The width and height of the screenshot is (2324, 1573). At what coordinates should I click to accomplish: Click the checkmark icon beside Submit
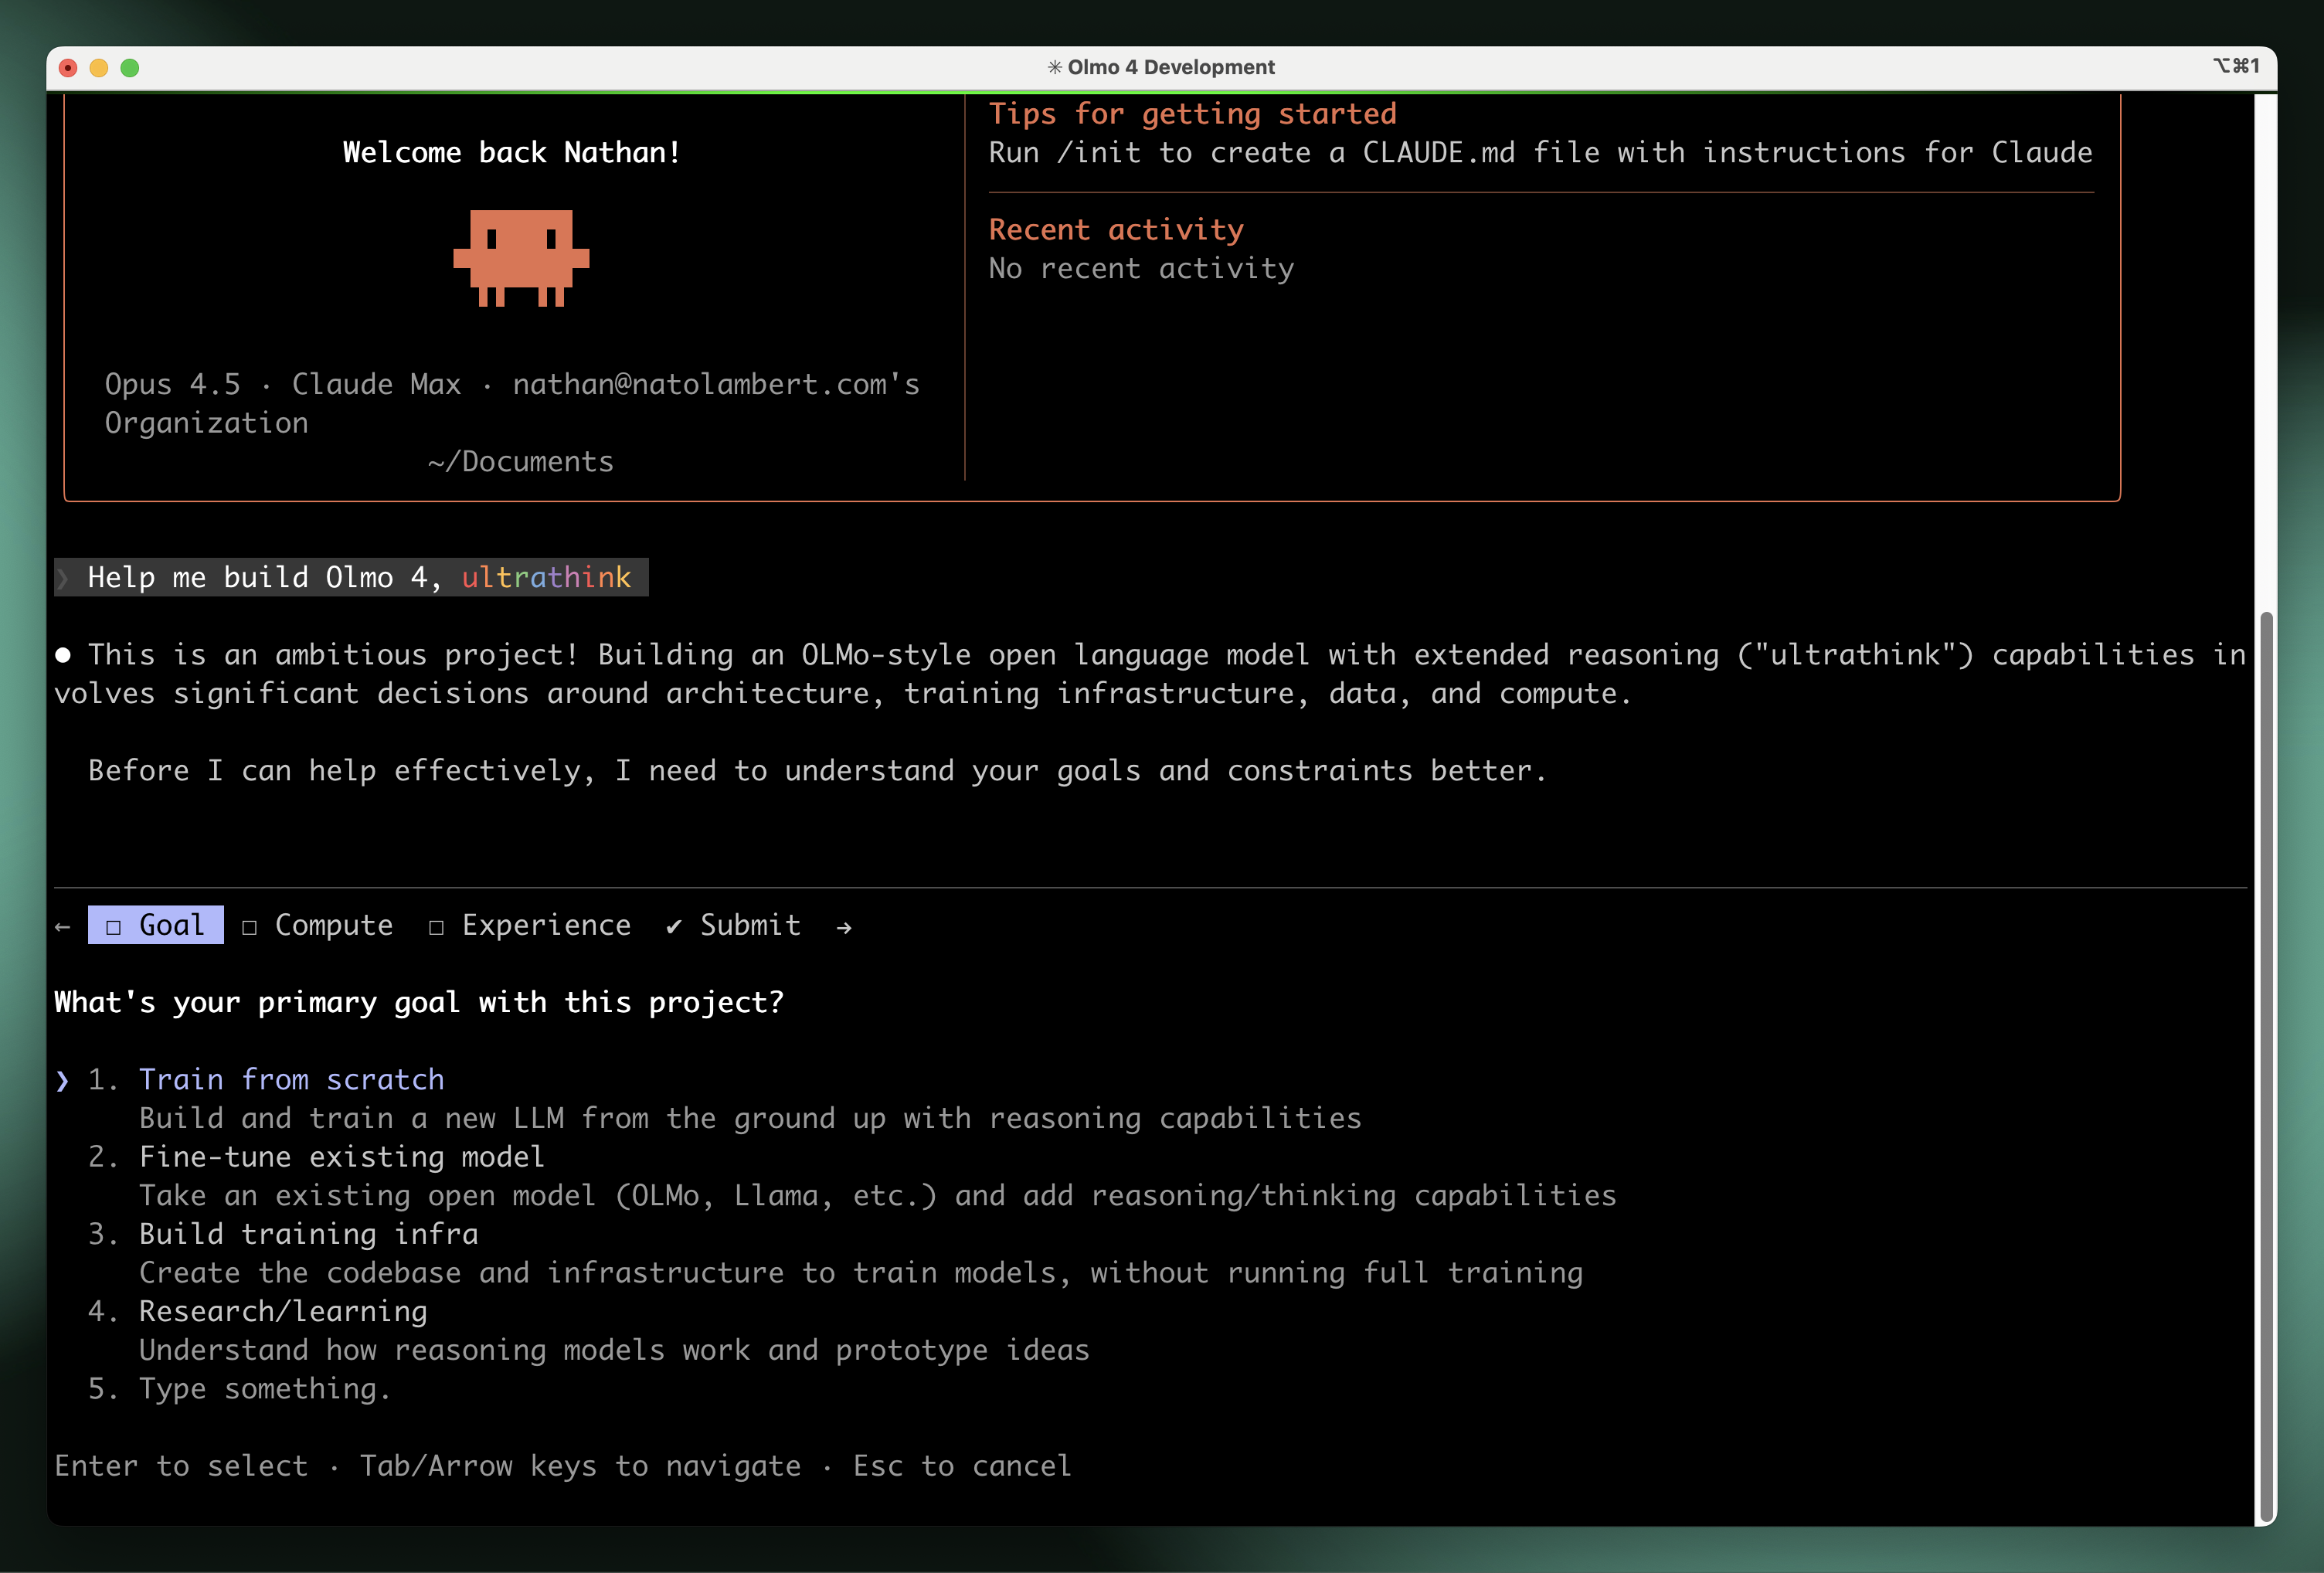(x=674, y=927)
